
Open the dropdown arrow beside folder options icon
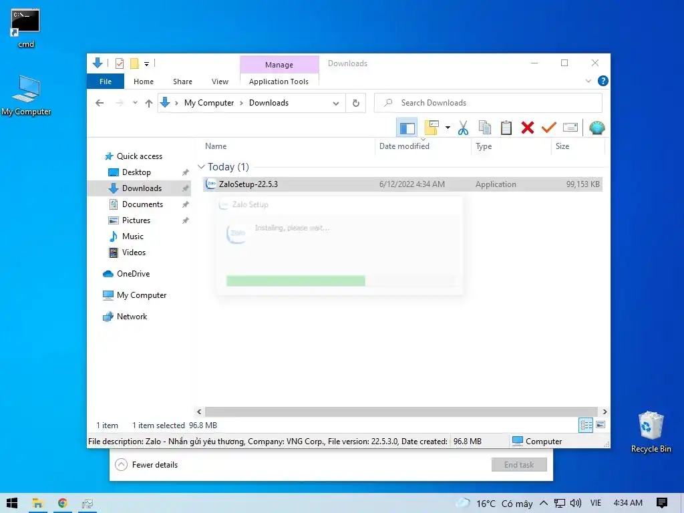point(448,128)
